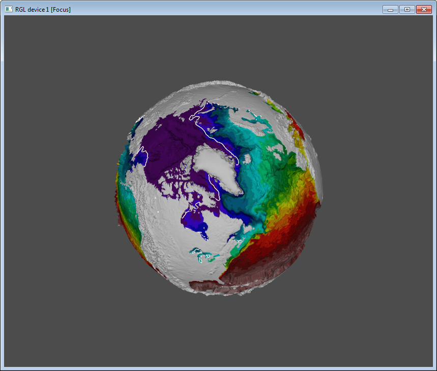
Task: Click the 'RGL device 1 [Focus]' title text
Action: [x=43, y=10]
